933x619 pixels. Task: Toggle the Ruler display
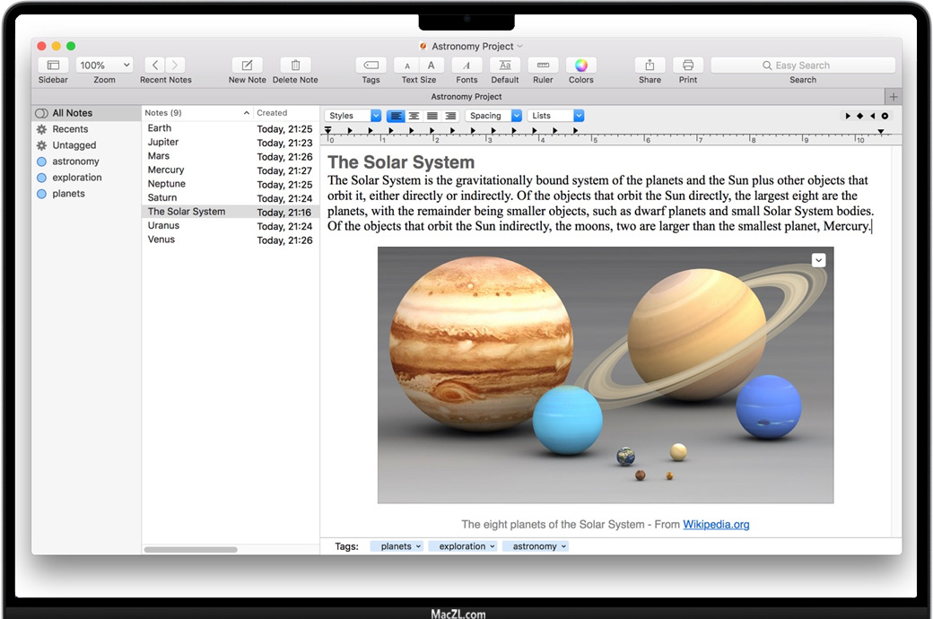[x=543, y=65]
